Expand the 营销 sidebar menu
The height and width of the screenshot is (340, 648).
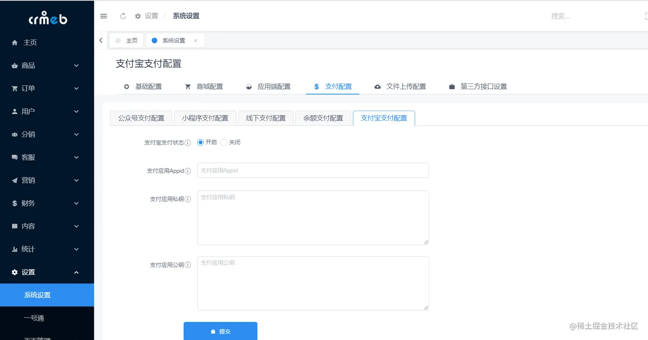(76, 181)
